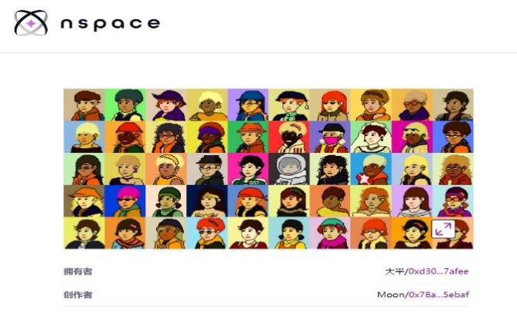The image size is (517, 318).
Task: Open owner address 0xd30...7afee
Action: [439, 271]
